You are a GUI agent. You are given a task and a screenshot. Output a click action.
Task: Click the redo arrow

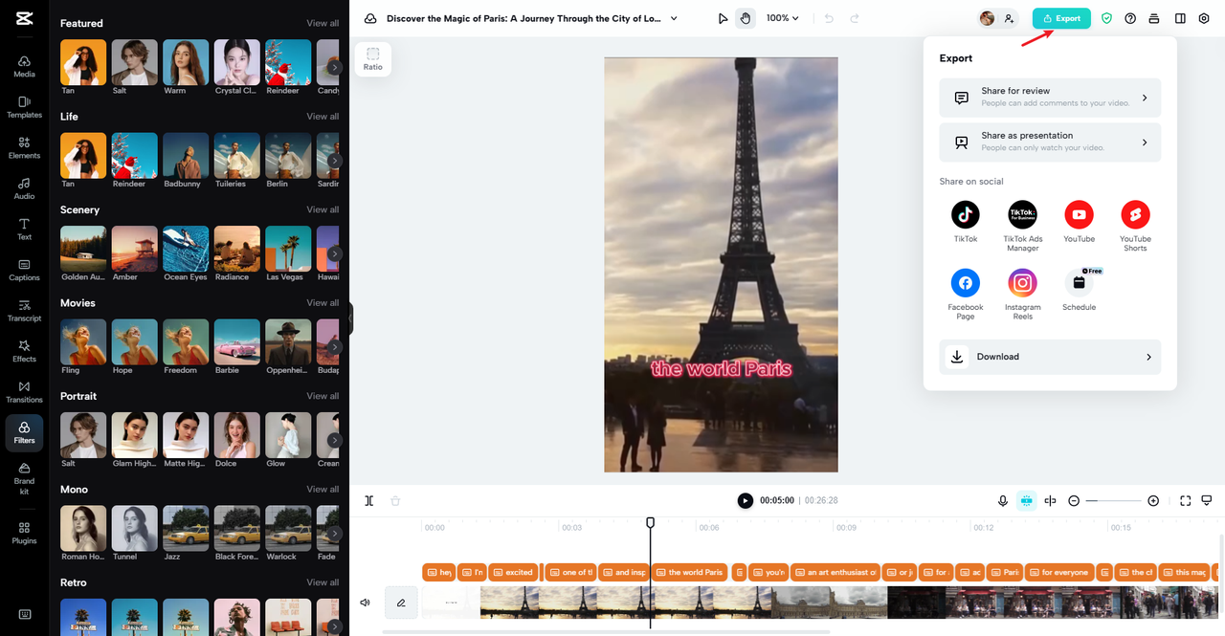click(x=855, y=18)
